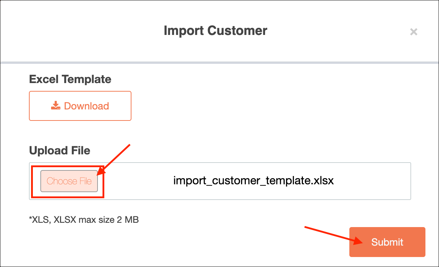Click the Excel Template label
Viewport: 439px width, 267px height.
click(70, 79)
